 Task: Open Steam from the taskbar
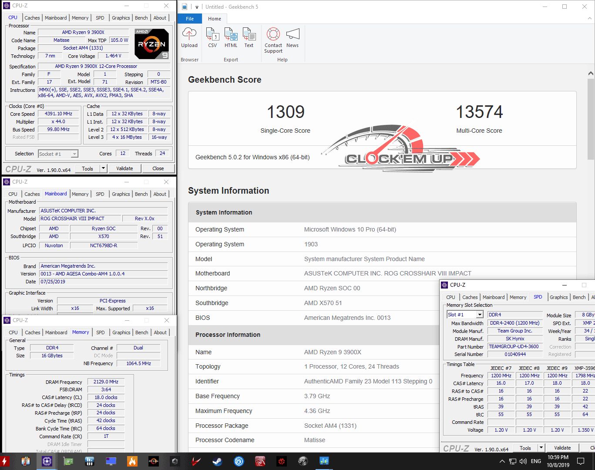[218, 461]
